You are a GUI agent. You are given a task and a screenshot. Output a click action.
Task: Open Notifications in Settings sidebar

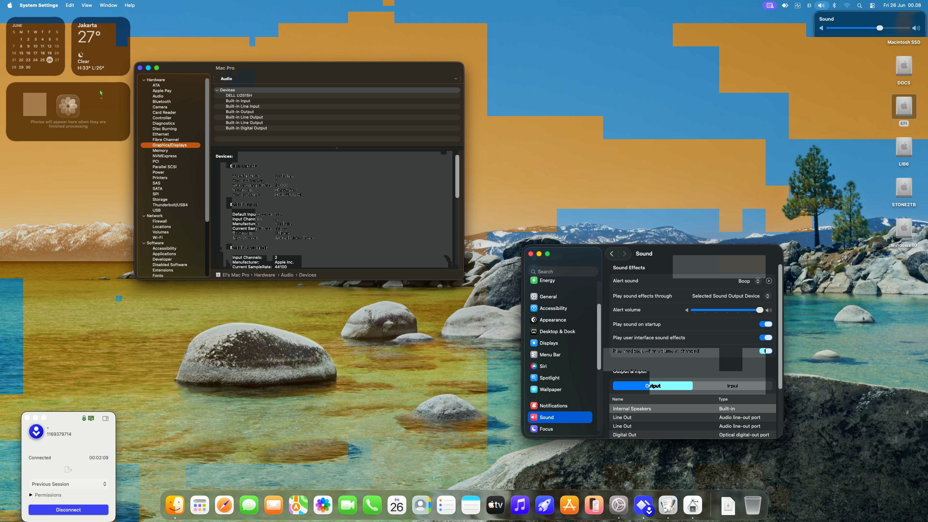pos(553,406)
